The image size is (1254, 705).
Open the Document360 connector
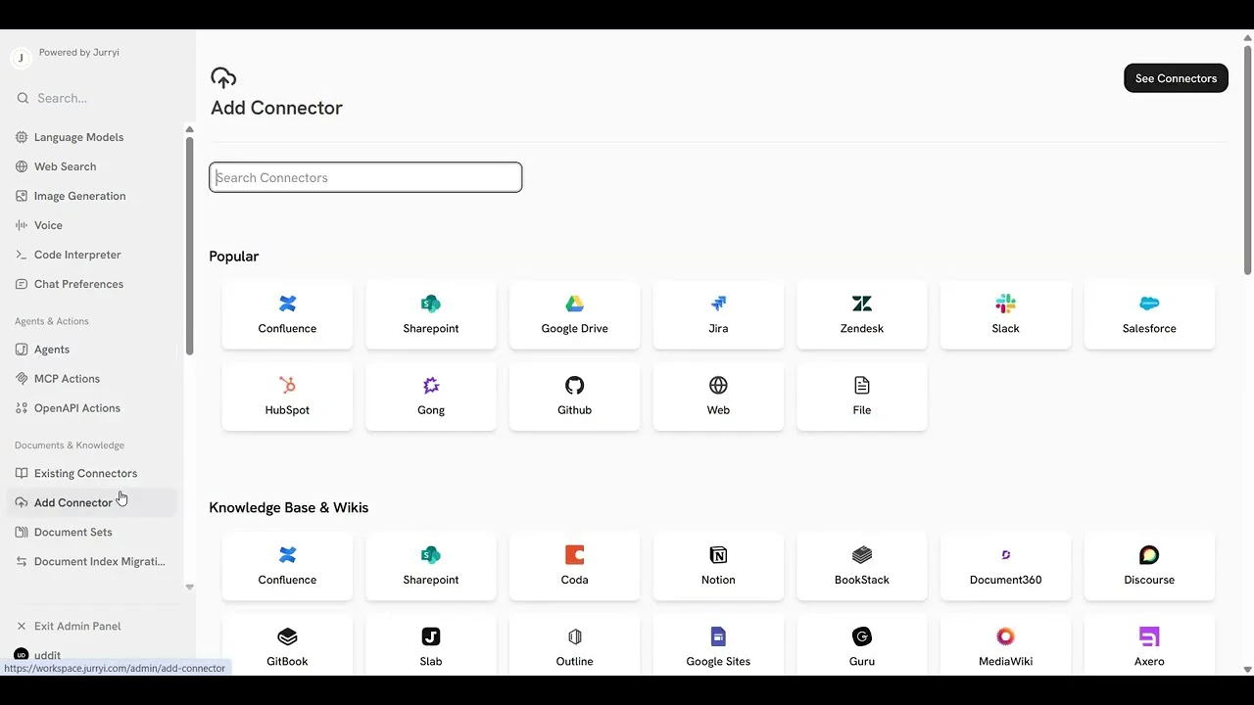click(x=1006, y=566)
